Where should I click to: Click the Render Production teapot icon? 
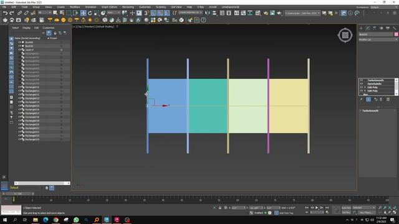click(279, 13)
